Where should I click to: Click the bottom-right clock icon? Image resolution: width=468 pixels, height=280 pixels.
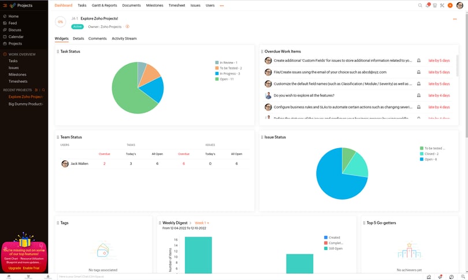(452, 277)
